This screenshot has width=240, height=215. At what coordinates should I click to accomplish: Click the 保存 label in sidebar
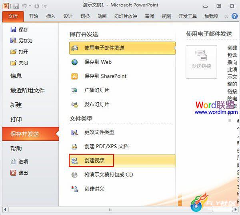23,30
